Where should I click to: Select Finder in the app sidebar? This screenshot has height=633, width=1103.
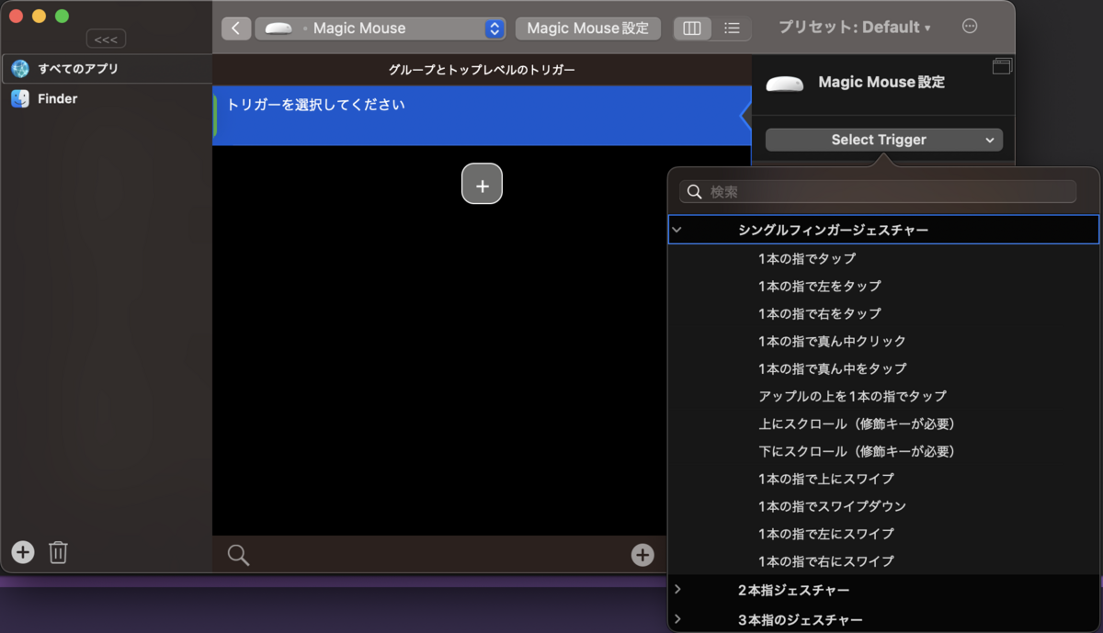coord(107,98)
